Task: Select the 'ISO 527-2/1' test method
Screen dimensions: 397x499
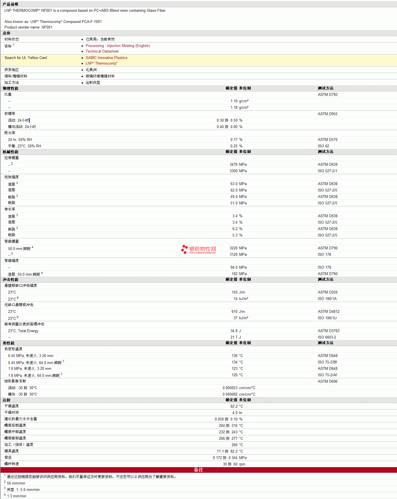Action: coord(327,171)
